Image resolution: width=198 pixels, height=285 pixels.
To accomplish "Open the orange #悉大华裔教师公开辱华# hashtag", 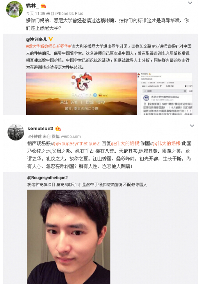I will click(x=48, y=46).
